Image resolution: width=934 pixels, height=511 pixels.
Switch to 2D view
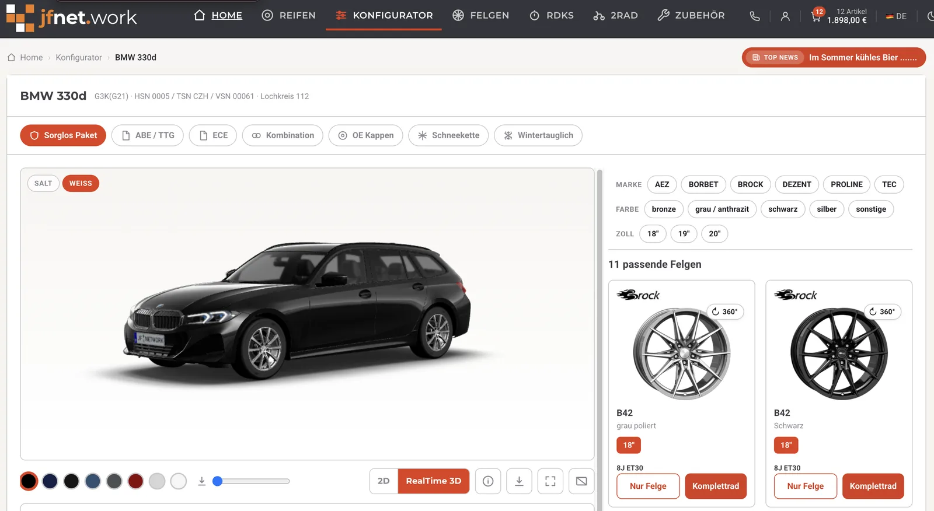384,481
